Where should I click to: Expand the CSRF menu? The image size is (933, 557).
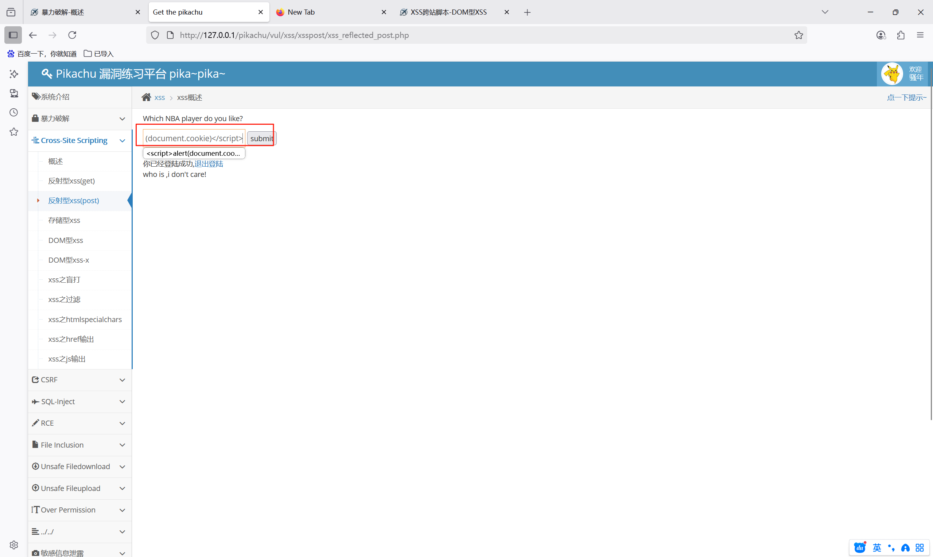[80, 380]
